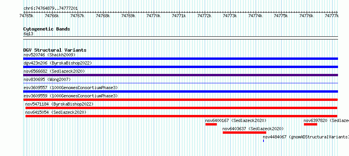Select the 6q13 cytogenetic band label
Viewport: 349px width, 156px height.
pyautogui.click(x=29, y=34)
